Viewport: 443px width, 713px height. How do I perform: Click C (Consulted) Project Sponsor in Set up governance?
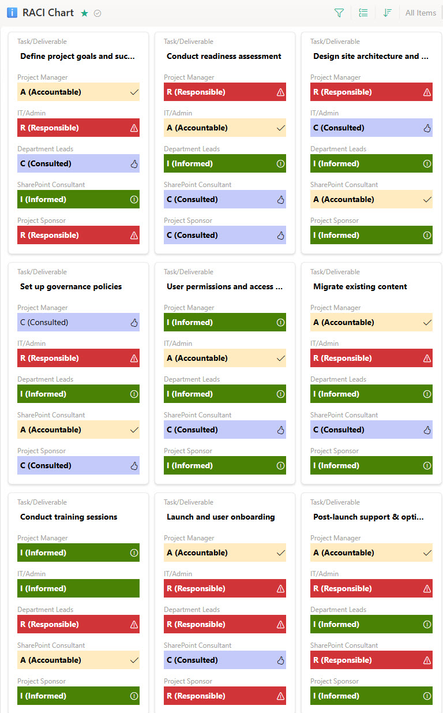78,465
